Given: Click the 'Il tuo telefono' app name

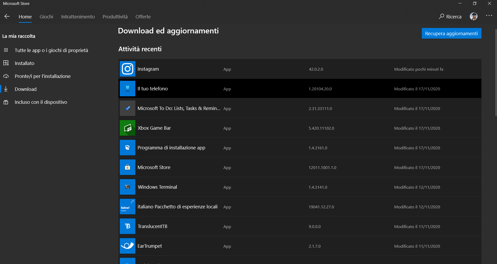Looking at the screenshot, I should pyautogui.click(x=152, y=89).
